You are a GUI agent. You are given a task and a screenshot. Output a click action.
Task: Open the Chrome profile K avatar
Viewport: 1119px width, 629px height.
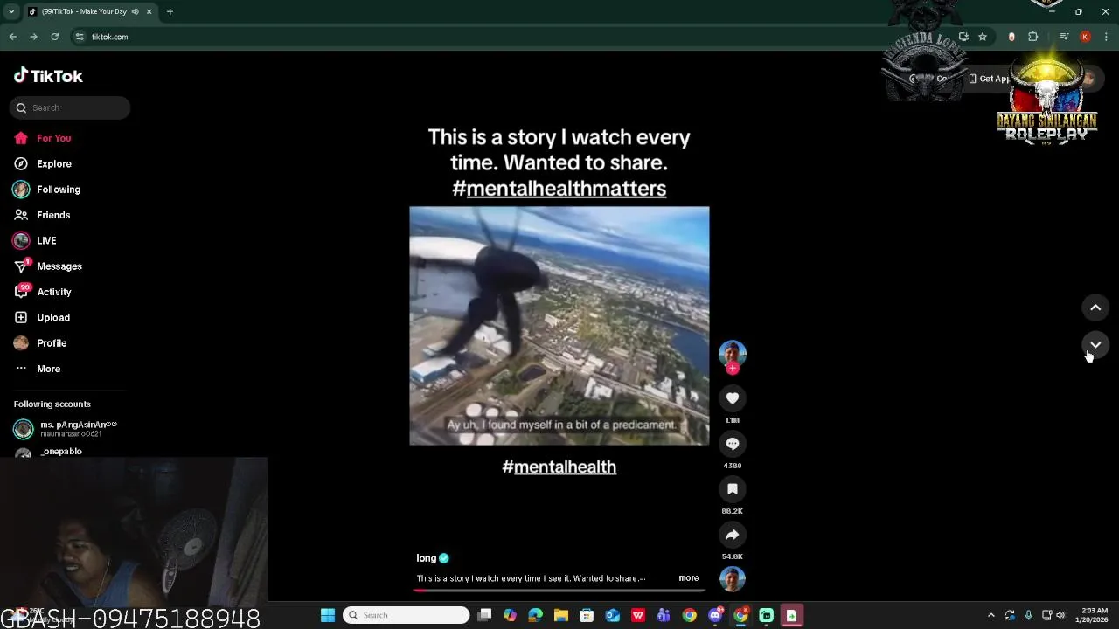[1085, 37]
